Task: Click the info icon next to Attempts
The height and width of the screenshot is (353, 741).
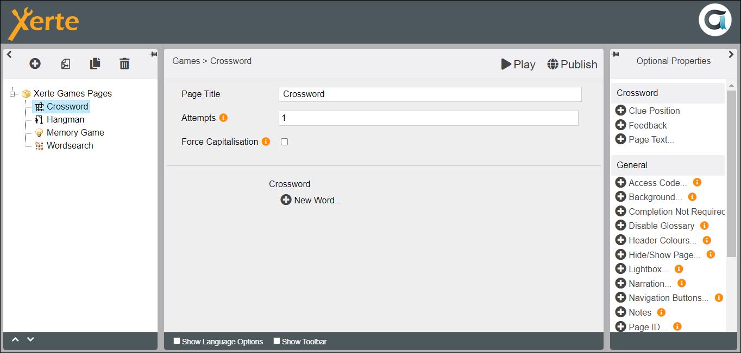Action: (x=223, y=118)
